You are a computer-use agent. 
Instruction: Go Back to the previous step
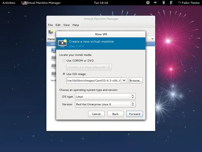pos(115,114)
